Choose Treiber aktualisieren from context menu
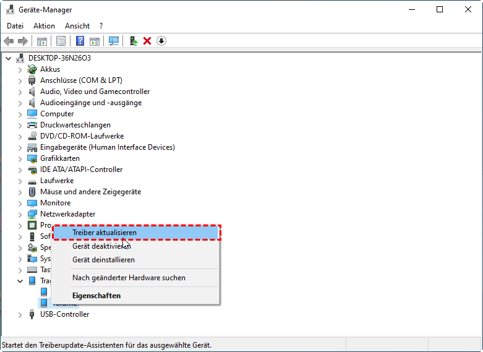Screen dimensions: 483x352 pos(105,233)
